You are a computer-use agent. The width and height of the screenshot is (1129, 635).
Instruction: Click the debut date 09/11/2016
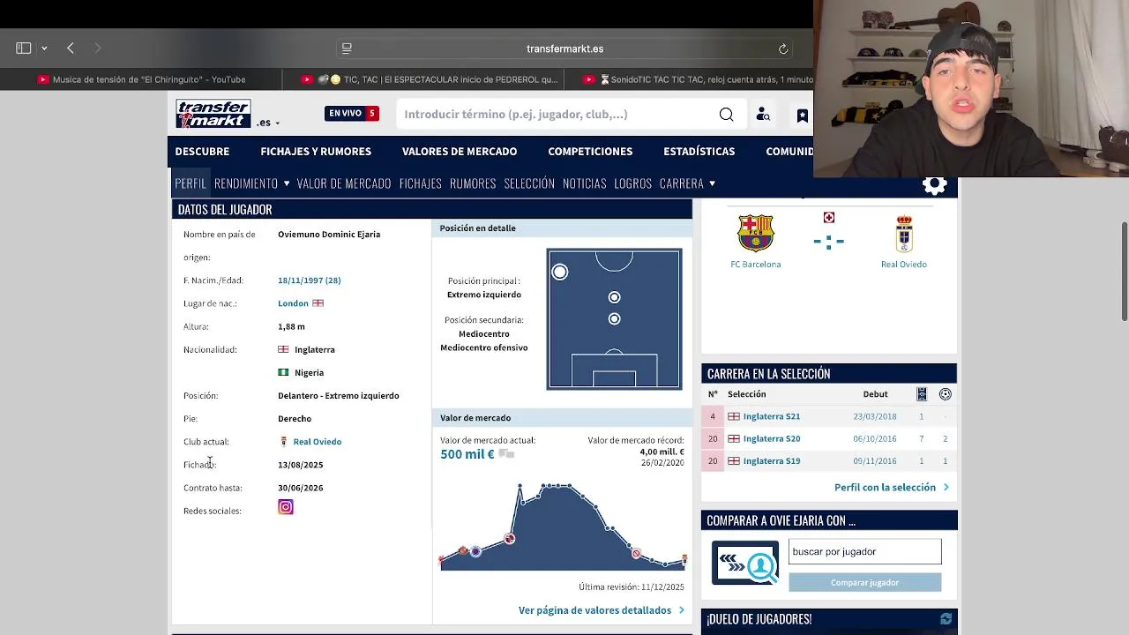coord(875,461)
